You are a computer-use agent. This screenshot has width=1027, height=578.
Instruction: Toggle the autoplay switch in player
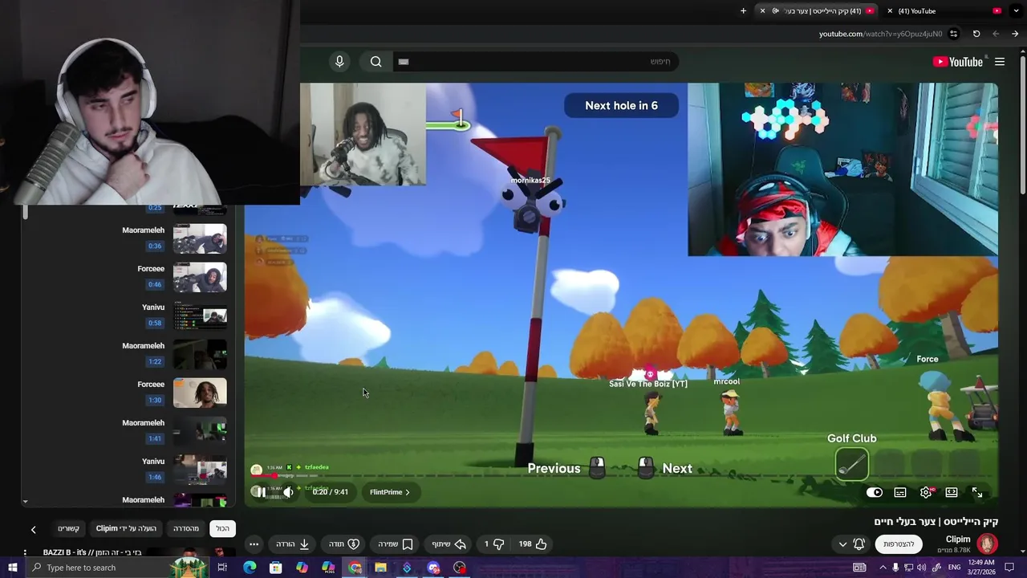[x=875, y=492]
